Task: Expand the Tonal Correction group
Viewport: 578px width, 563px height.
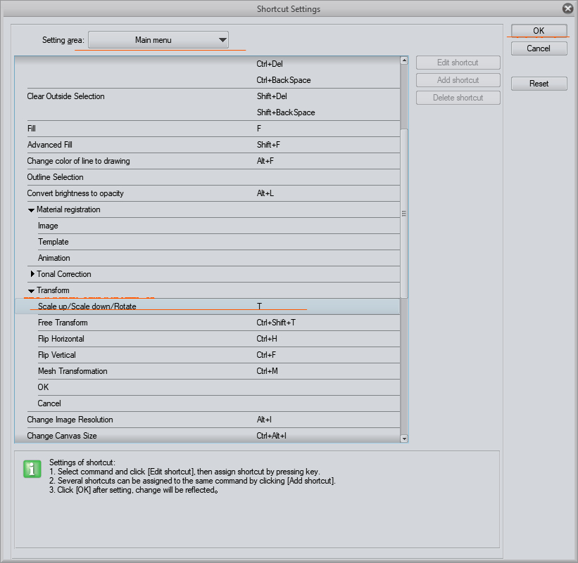Action: coord(32,274)
